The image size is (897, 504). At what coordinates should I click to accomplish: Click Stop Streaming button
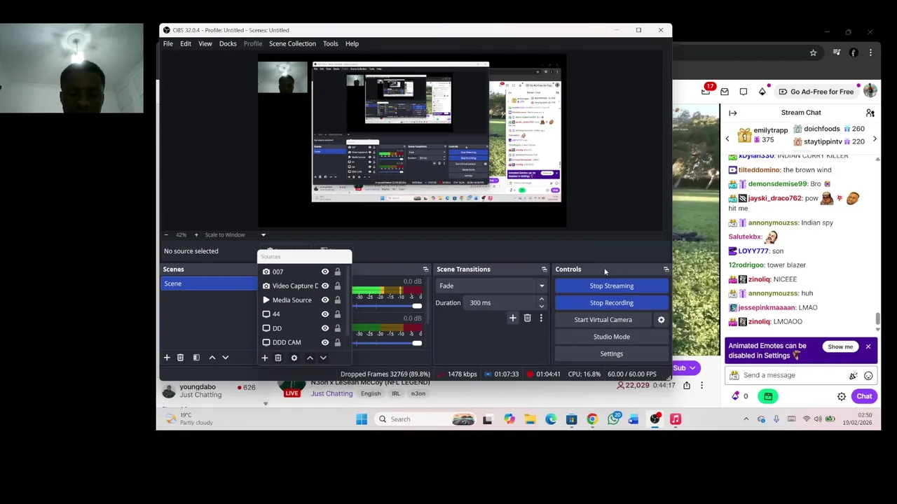click(612, 286)
